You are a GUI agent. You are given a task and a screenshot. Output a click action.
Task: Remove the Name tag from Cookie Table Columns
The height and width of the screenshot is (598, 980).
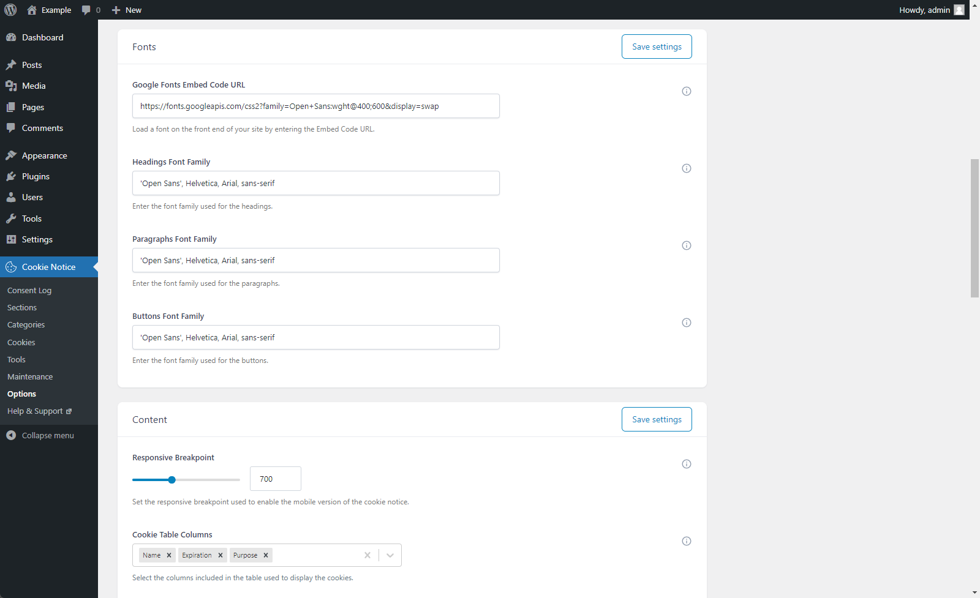tap(169, 555)
